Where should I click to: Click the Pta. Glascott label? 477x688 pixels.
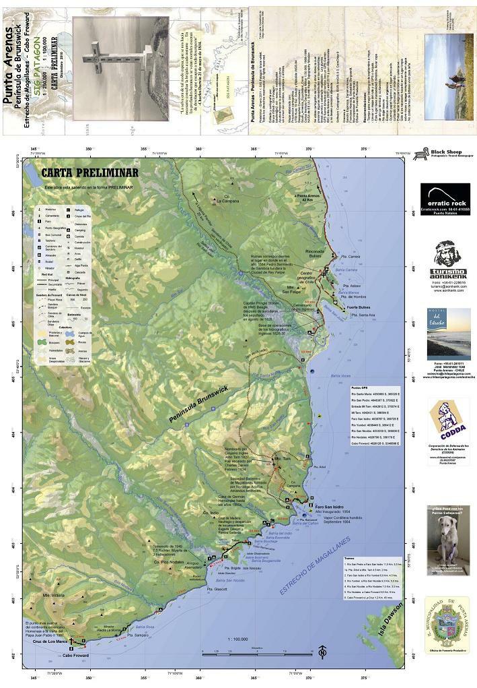[217, 589]
